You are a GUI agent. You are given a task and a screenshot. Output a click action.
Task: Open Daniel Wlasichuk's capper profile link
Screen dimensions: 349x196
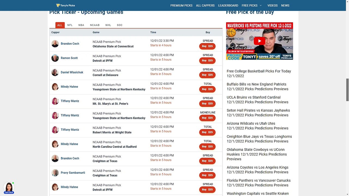click(x=72, y=72)
